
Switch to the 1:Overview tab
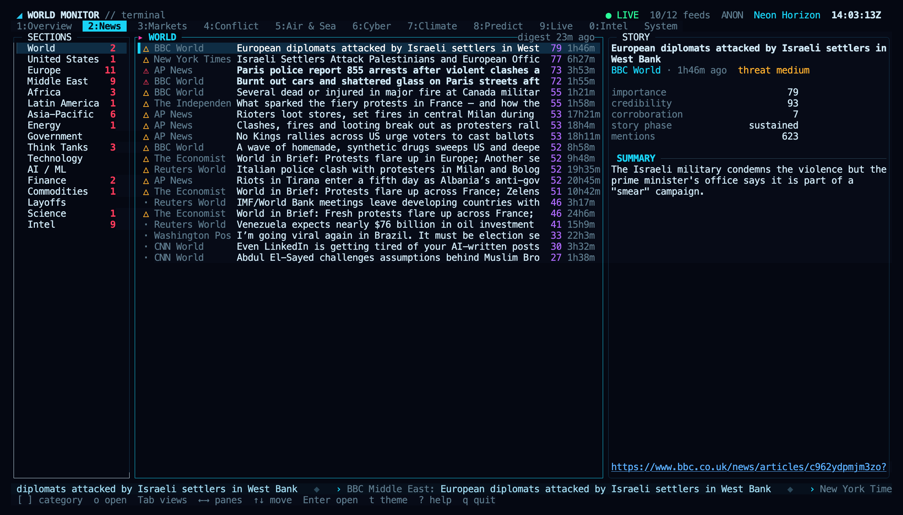pos(44,26)
